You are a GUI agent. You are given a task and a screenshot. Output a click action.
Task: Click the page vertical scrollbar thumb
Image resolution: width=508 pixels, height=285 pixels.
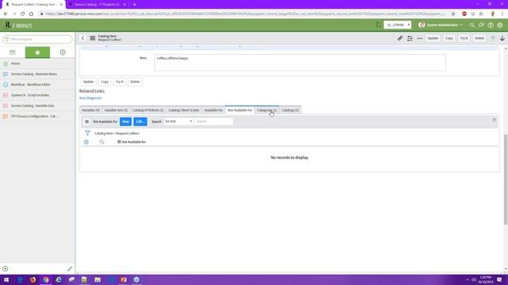506,180
